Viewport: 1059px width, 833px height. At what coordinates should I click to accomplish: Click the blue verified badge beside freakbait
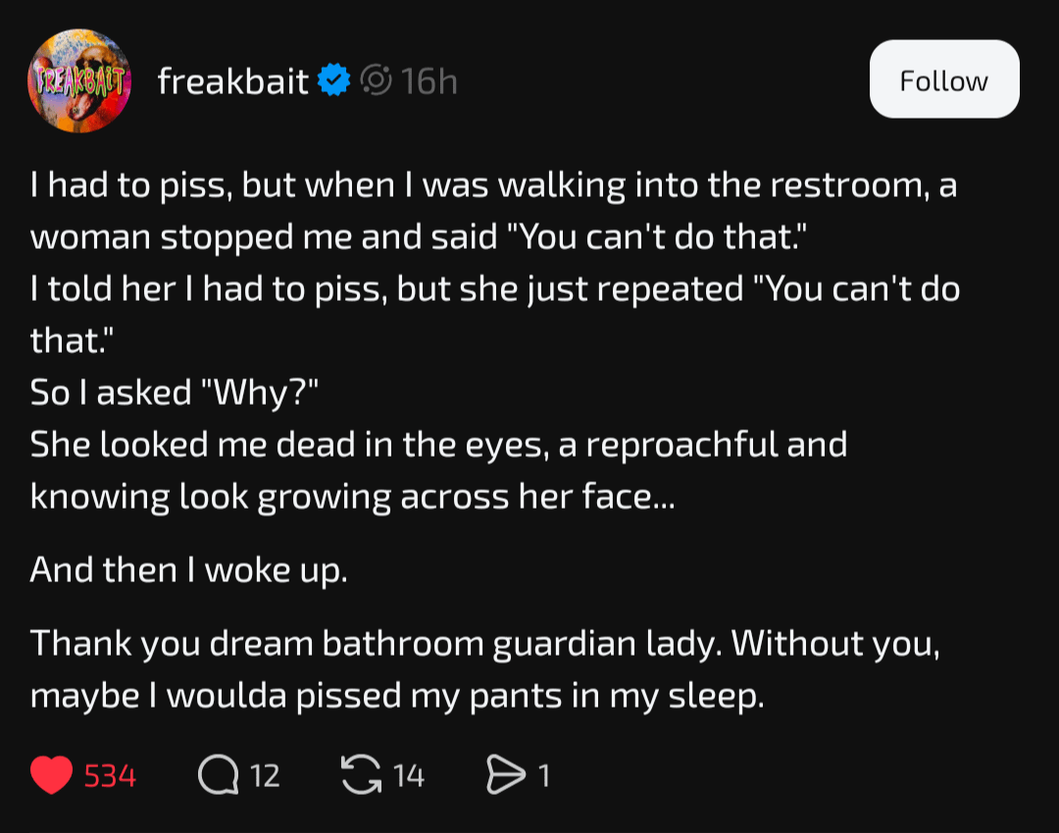click(x=335, y=81)
